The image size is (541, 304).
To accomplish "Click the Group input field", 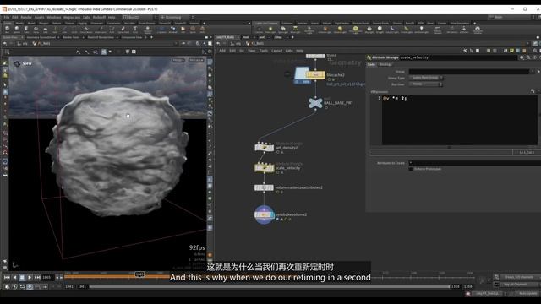I will 470,71.
